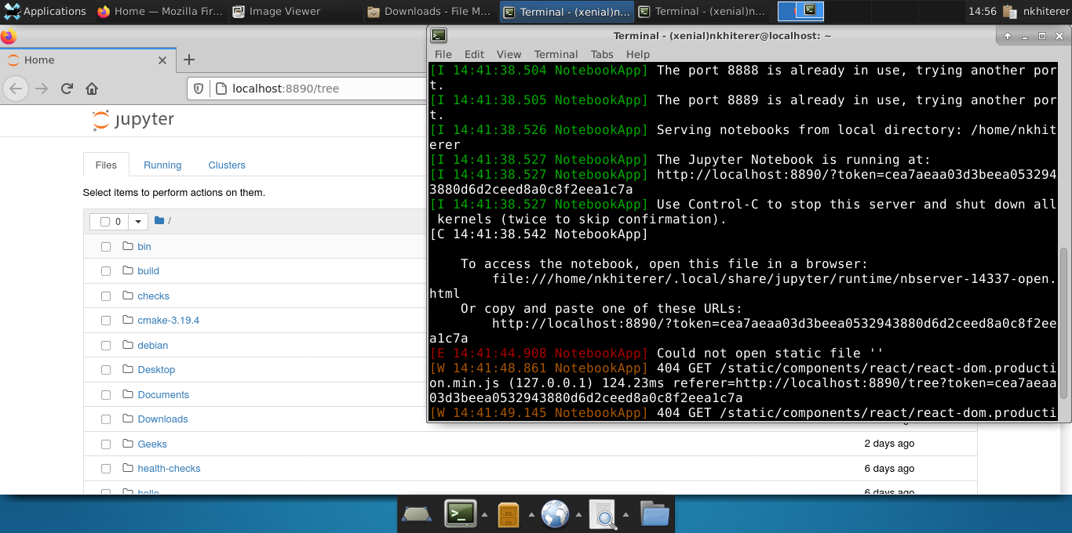Open the Terminal menu in menu bar

tap(556, 54)
